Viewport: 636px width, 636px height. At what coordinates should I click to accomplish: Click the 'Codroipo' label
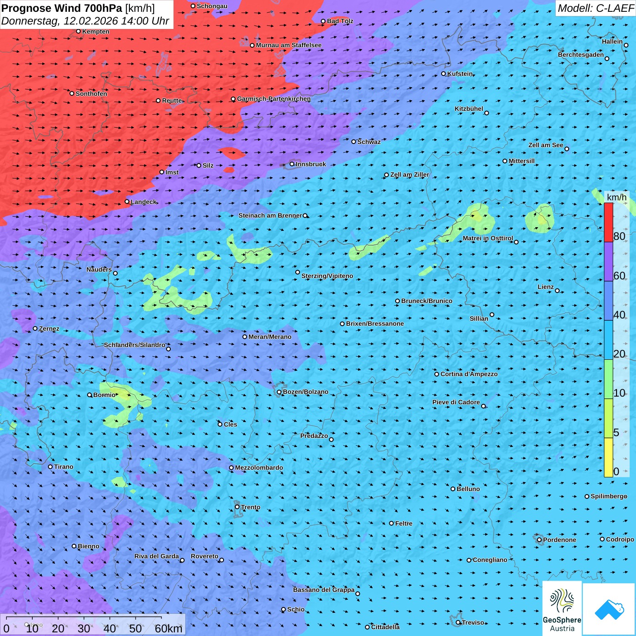tap(620, 539)
